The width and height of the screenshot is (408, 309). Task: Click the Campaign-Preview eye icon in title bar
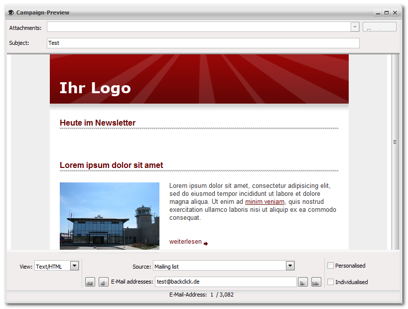11,12
